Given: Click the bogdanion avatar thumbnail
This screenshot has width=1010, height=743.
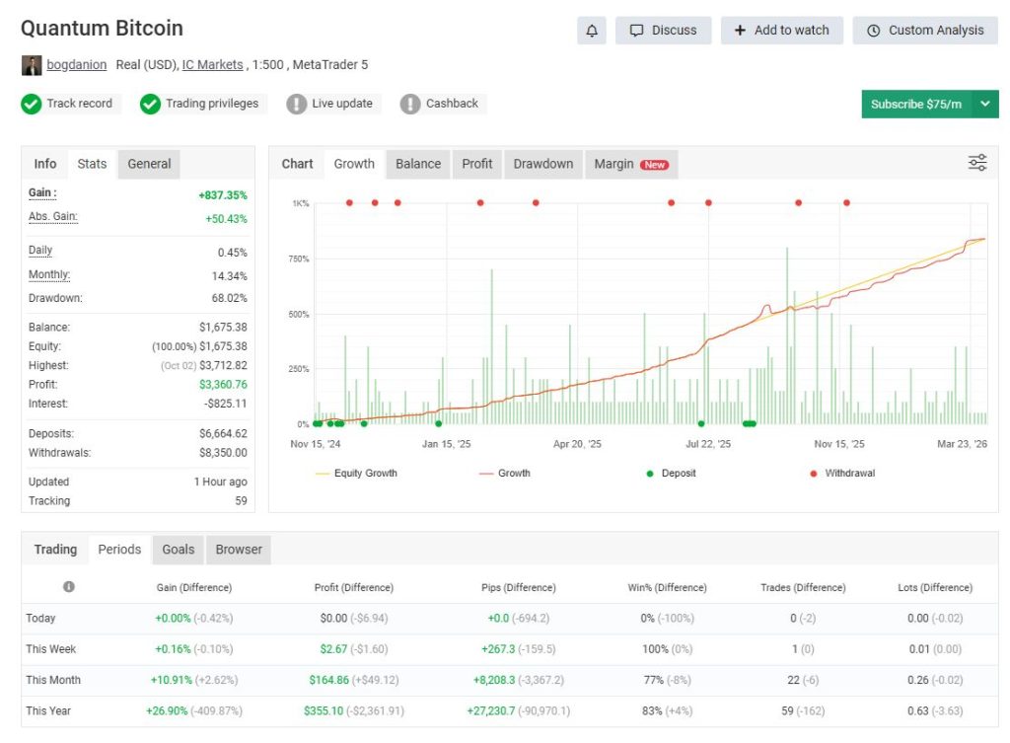Looking at the screenshot, I should click(x=32, y=64).
